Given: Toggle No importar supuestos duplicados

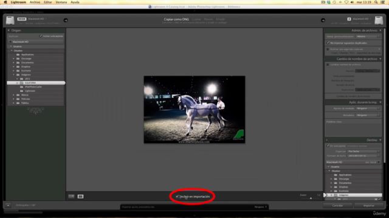Looking at the screenshot, I should [328, 43].
